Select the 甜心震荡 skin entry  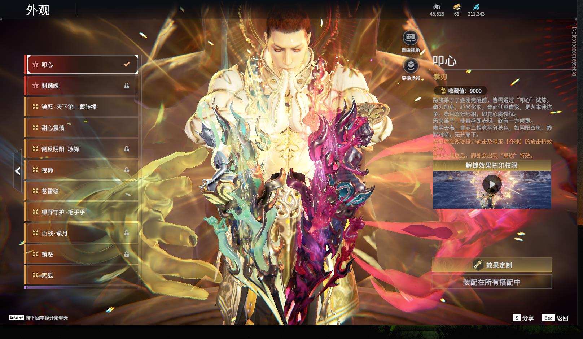(81, 128)
